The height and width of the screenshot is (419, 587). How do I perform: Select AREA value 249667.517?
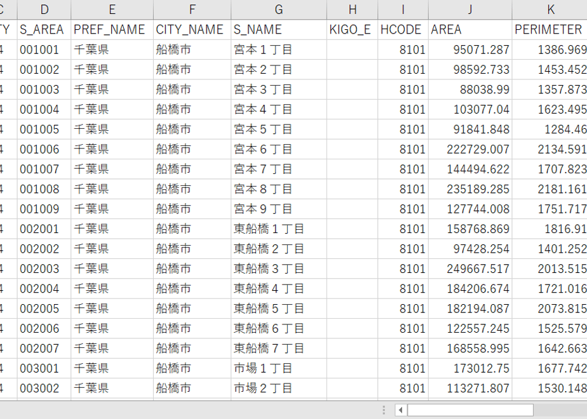pyautogui.click(x=470, y=269)
